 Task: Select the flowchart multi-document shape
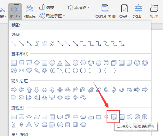click(67, 117)
